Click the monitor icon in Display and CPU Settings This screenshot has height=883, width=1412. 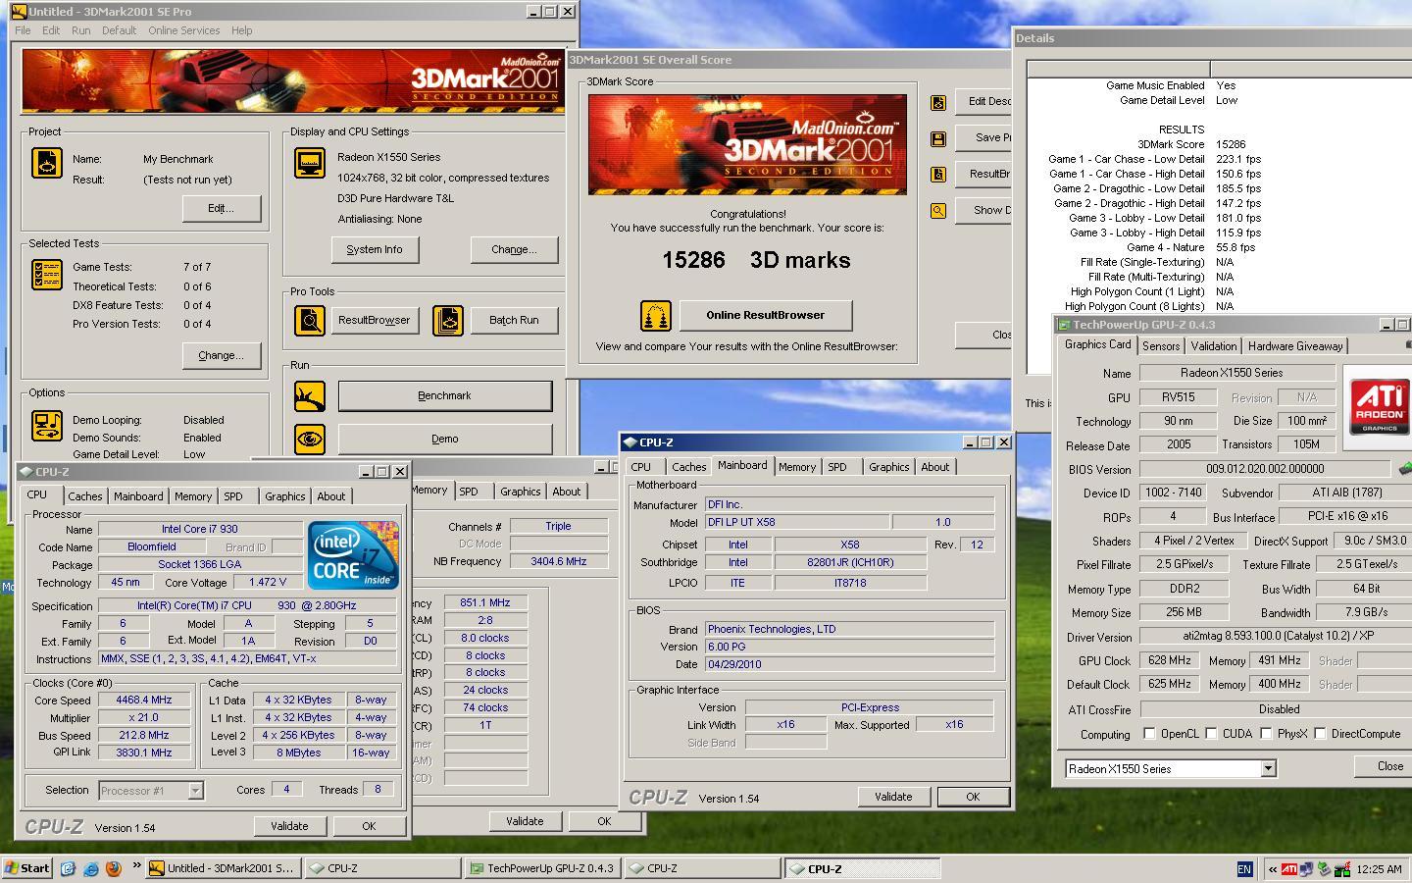pos(310,162)
